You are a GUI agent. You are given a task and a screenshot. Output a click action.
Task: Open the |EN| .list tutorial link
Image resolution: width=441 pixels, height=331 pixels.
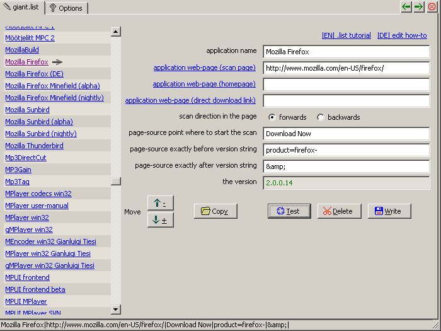[346, 35]
